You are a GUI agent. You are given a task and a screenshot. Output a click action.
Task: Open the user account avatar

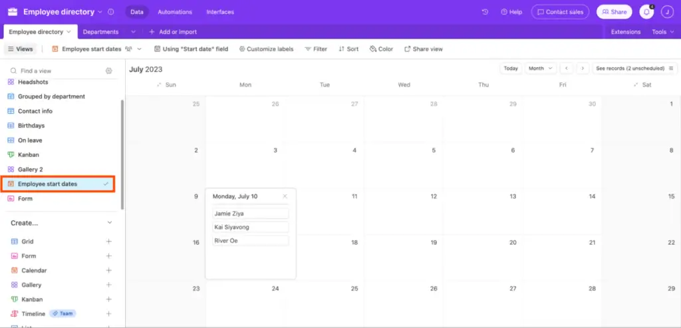[667, 12]
